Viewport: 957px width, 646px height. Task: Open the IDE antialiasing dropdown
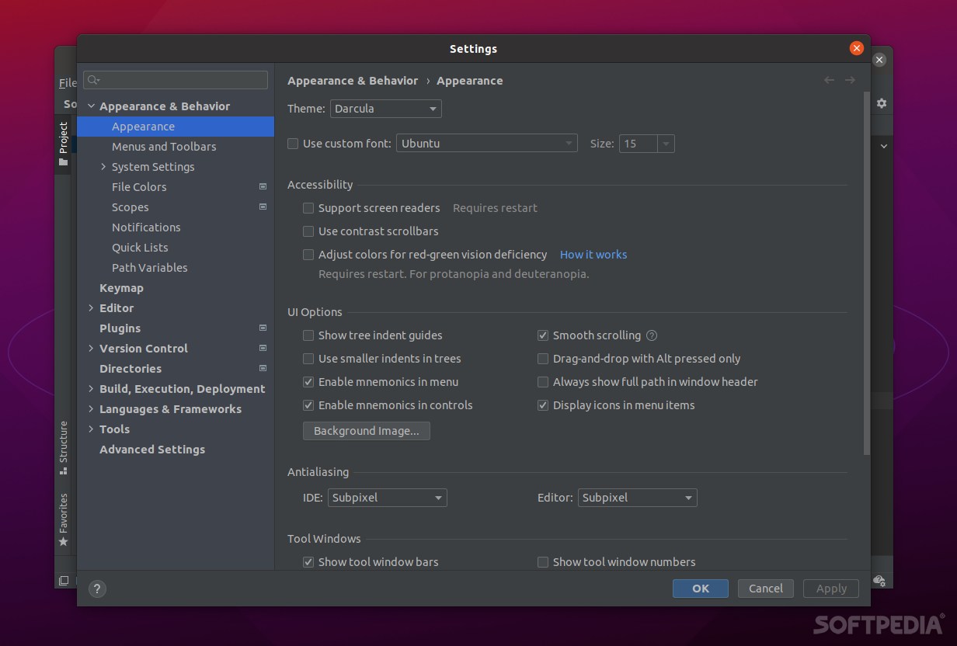pos(388,498)
